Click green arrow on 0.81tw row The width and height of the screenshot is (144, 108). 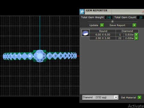(x=136, y=35)
